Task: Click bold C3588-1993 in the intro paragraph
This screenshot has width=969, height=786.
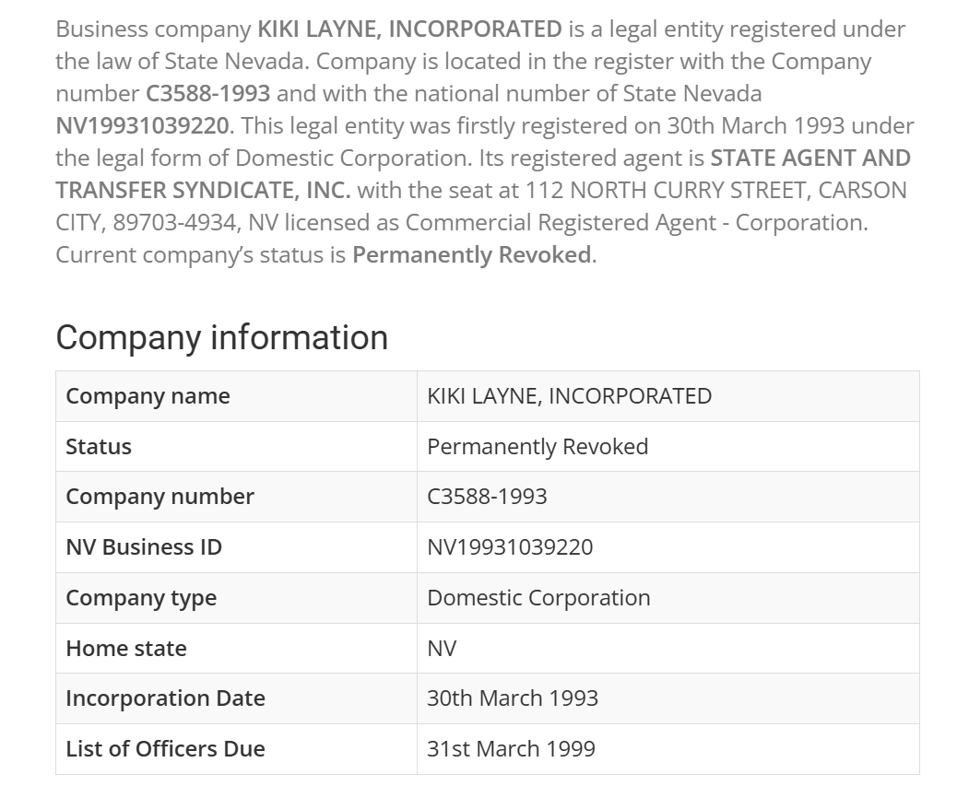Action: pos(208,93)
